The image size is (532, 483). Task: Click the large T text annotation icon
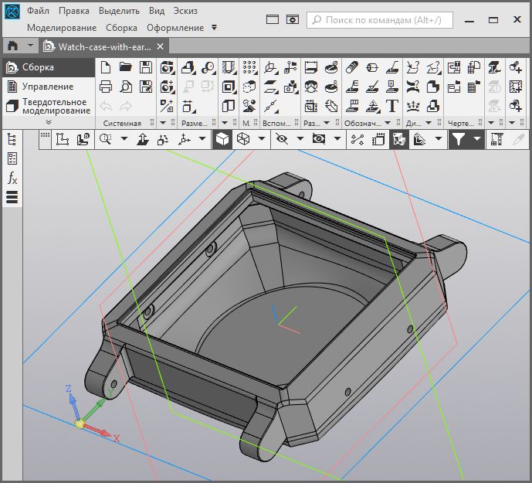click(392, 106)
